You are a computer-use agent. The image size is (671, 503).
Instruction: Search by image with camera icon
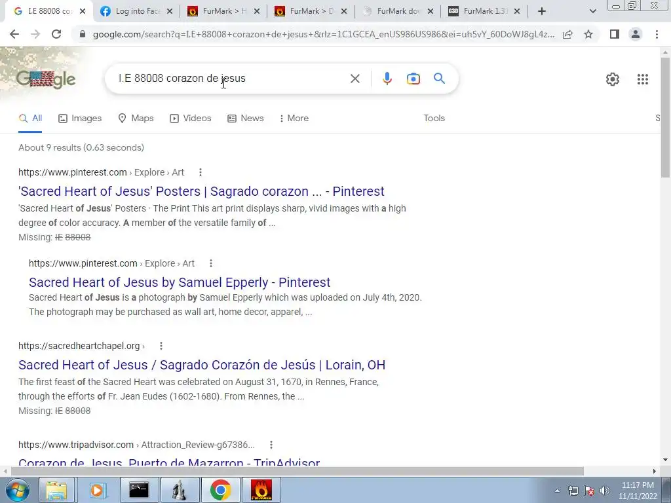pos(413,79)
